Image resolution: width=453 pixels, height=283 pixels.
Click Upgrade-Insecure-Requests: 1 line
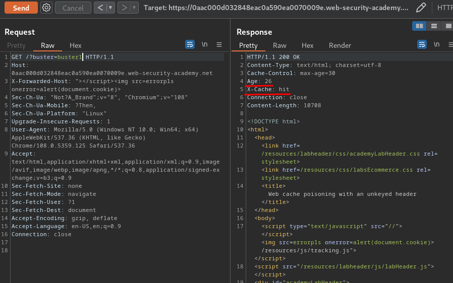[x=61, y=122]
